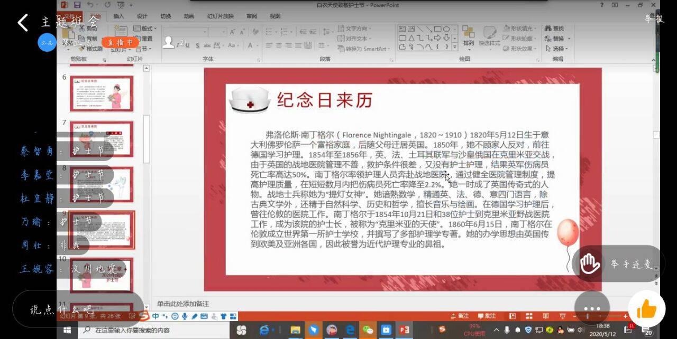Toggle strikethrough abc formatting
The height and width of the screenshot is (339, 677).
point(207,45)
